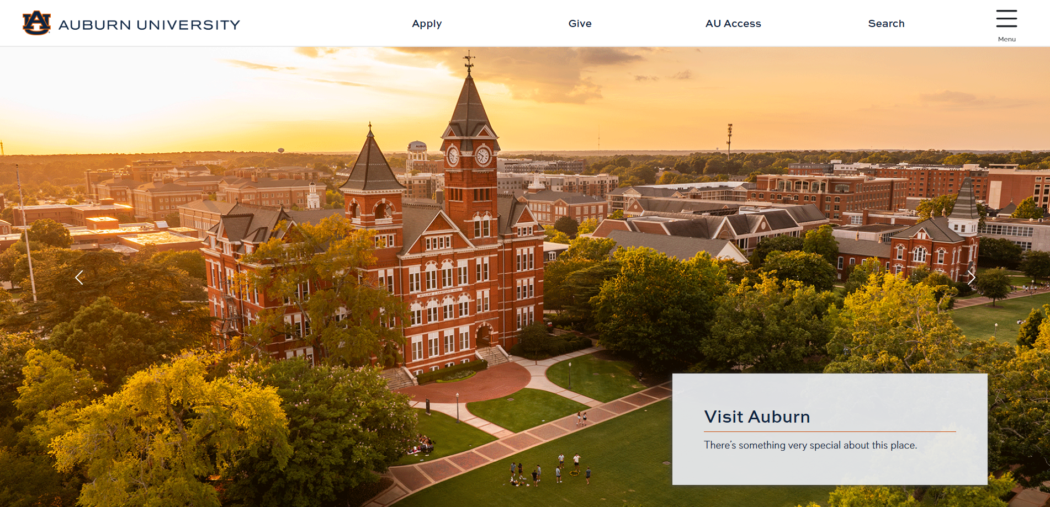1050x507 pixels.
Task: Open the AU Access portal
Action: 733,24
